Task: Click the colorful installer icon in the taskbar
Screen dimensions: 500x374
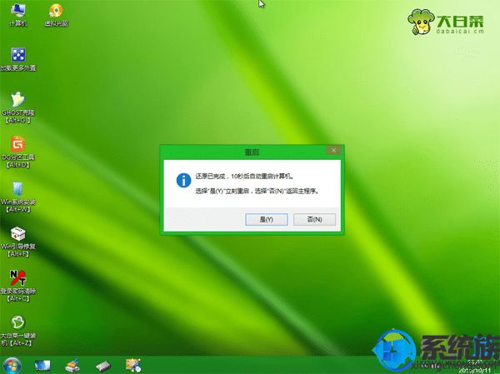Action: 133,366
